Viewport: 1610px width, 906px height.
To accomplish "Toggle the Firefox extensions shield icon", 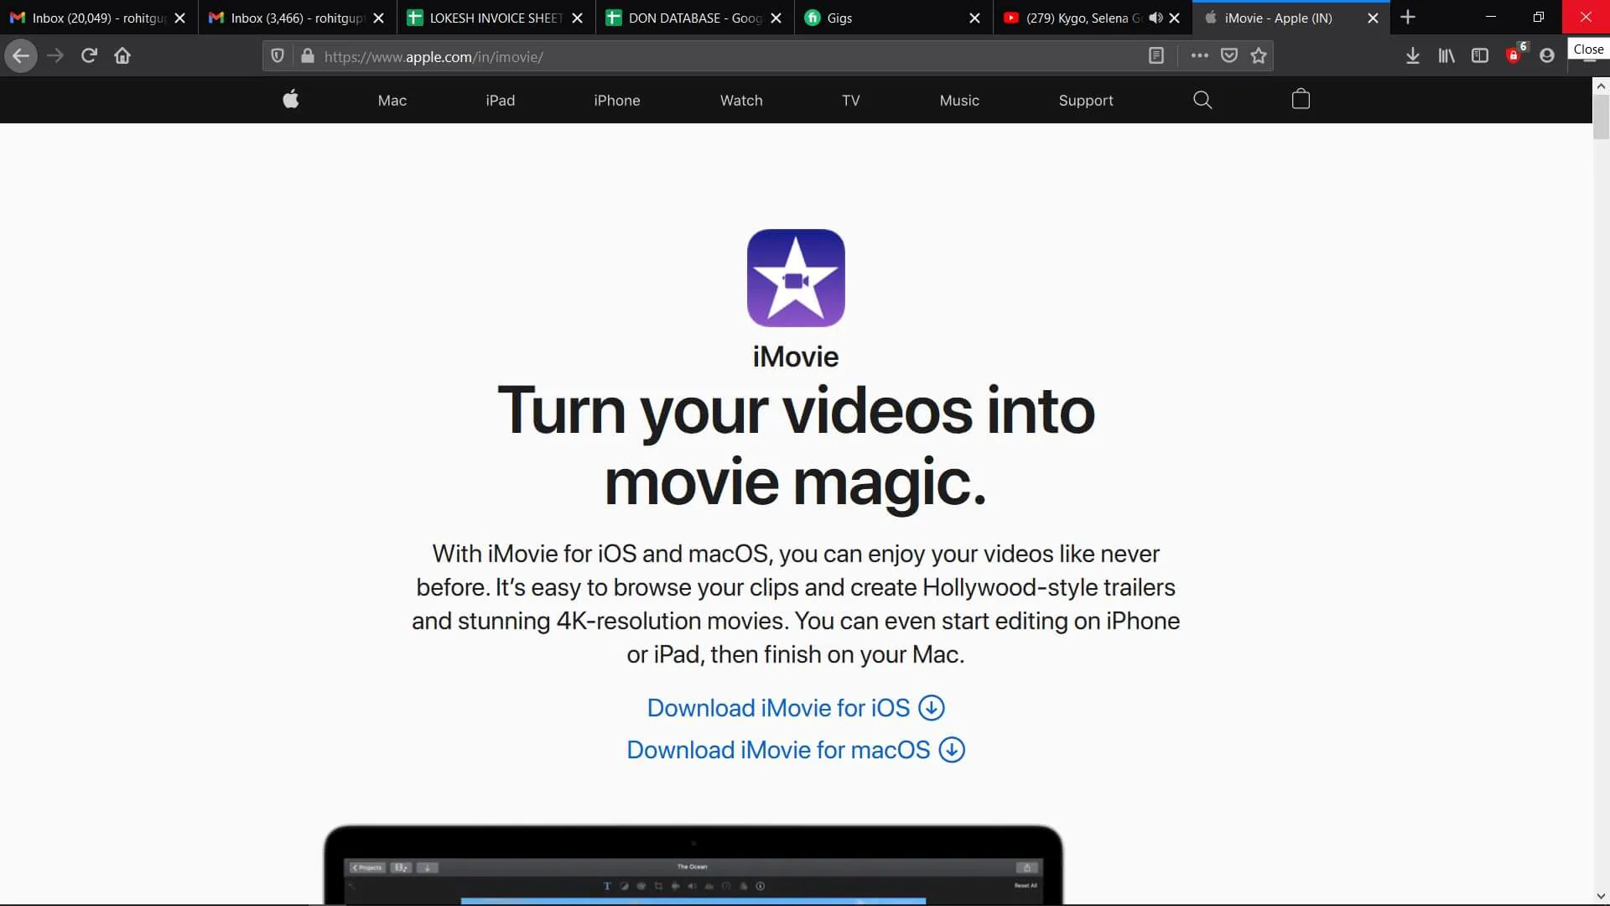I will click(278, 56).
